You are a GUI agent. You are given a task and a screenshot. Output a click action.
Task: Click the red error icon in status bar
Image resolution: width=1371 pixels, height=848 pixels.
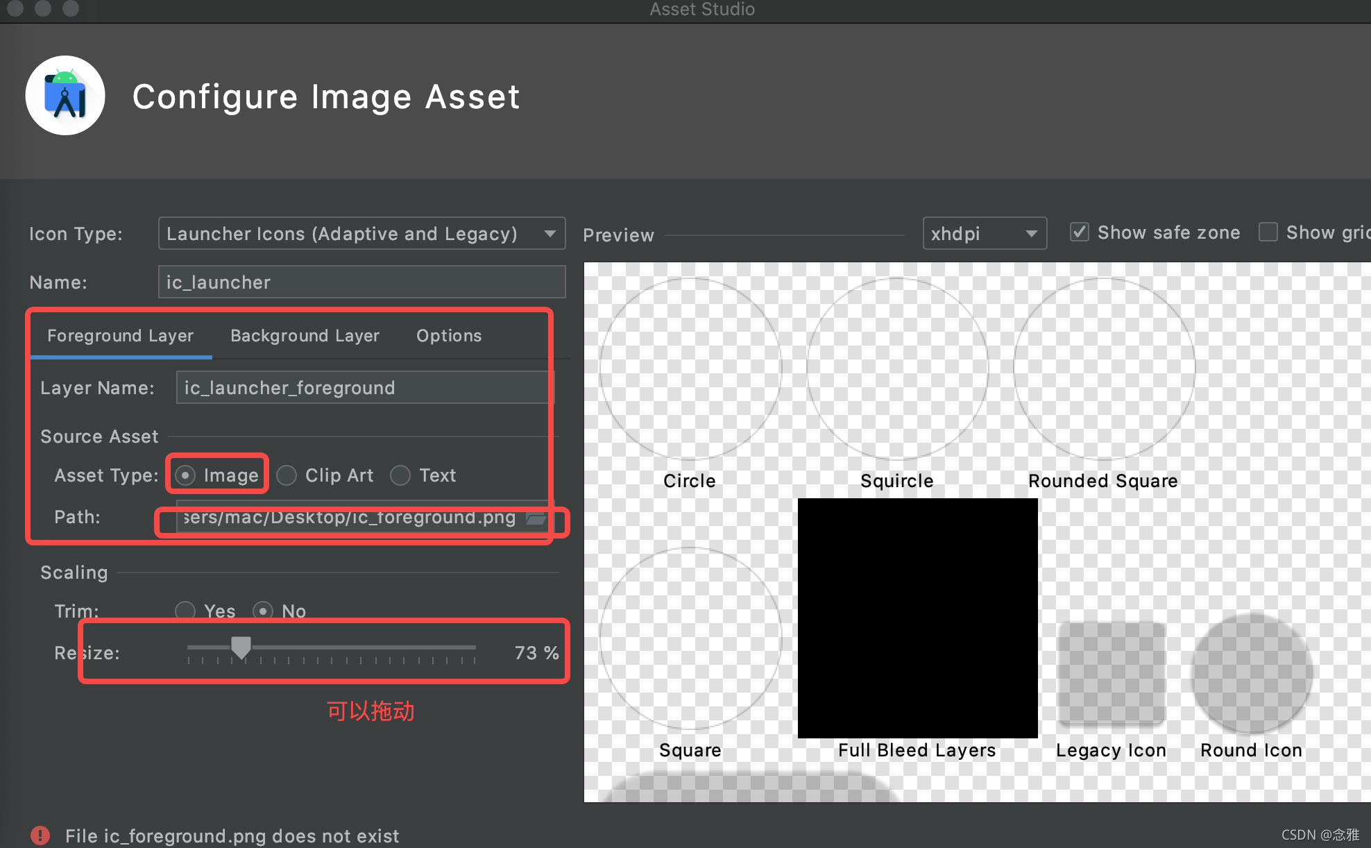(40, 835)
